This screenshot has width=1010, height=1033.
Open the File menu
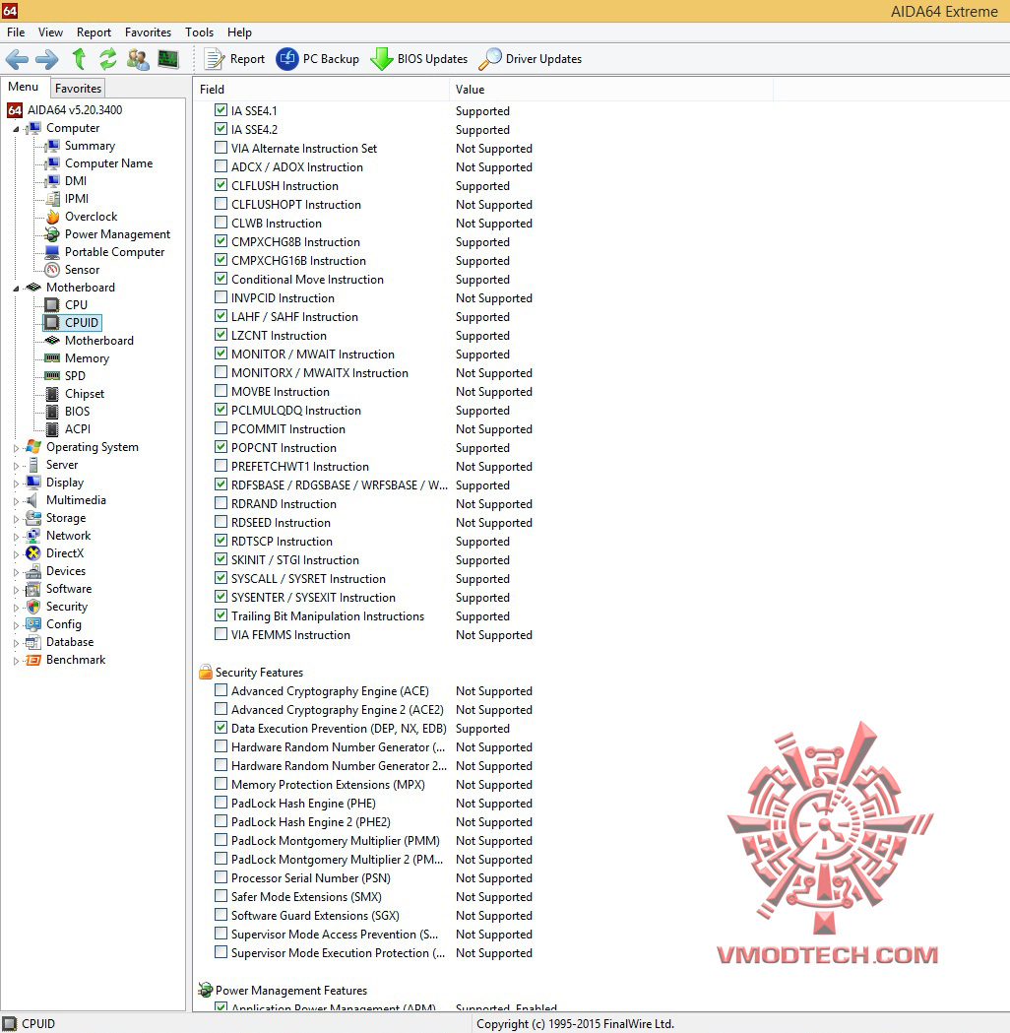coord(16,32)
